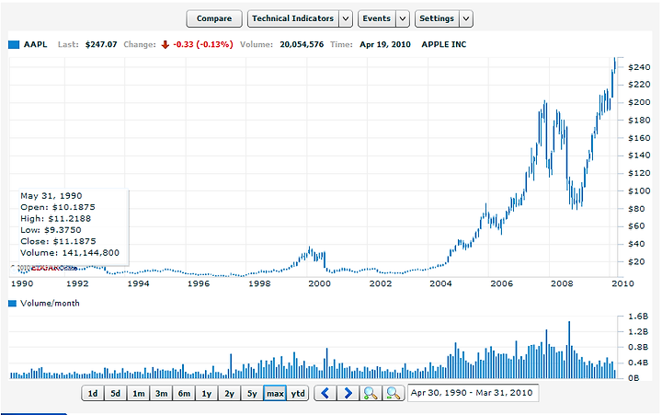662x415 pixels.
Task: Pan chart left with back arrow
Action: (x=325, y=394)
